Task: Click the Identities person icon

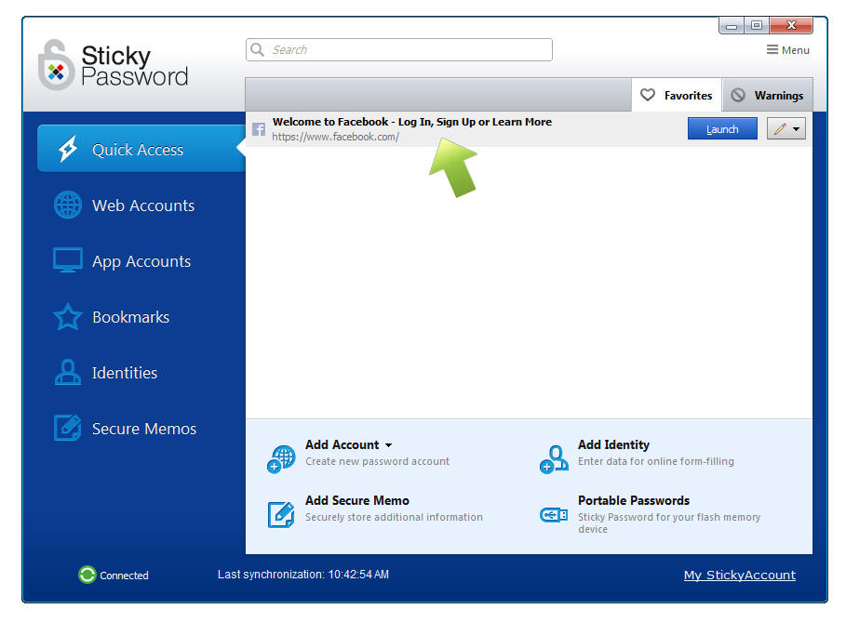Action: [68, 372]
